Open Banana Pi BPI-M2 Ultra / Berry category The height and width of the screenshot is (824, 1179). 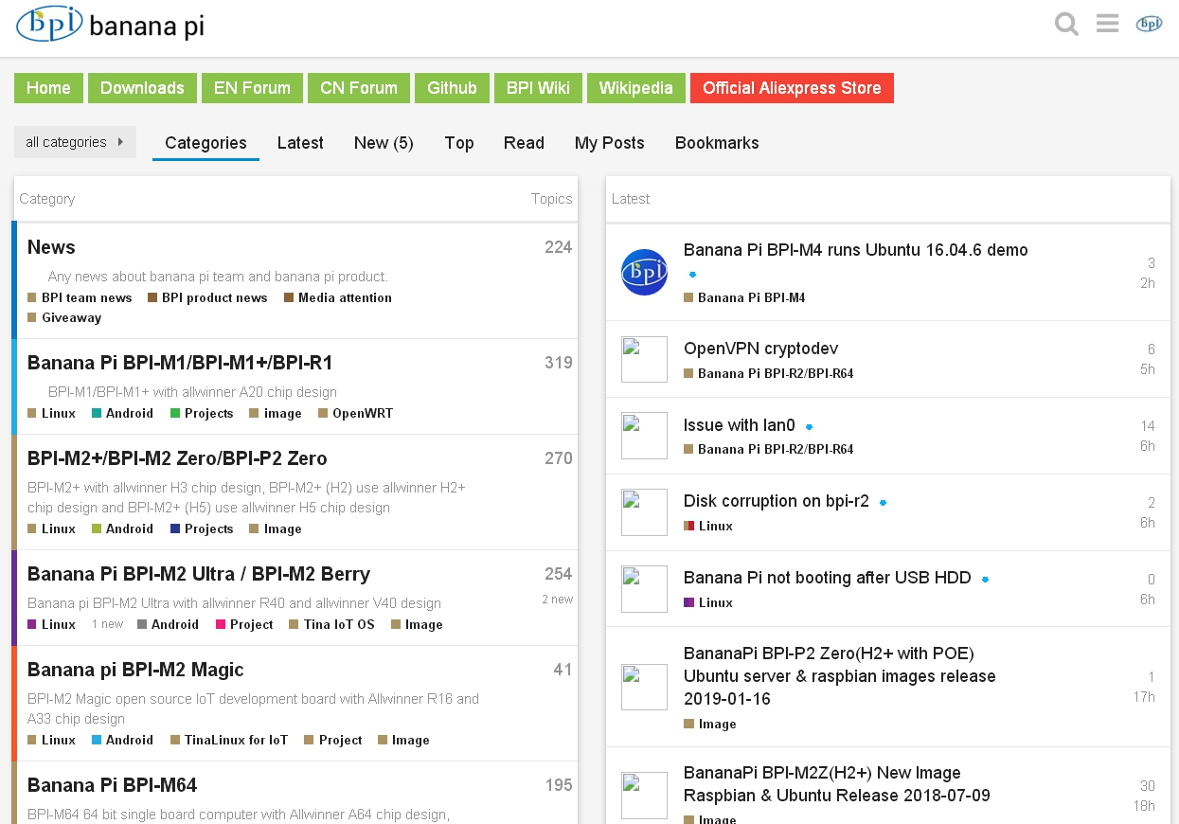point(199,574)
